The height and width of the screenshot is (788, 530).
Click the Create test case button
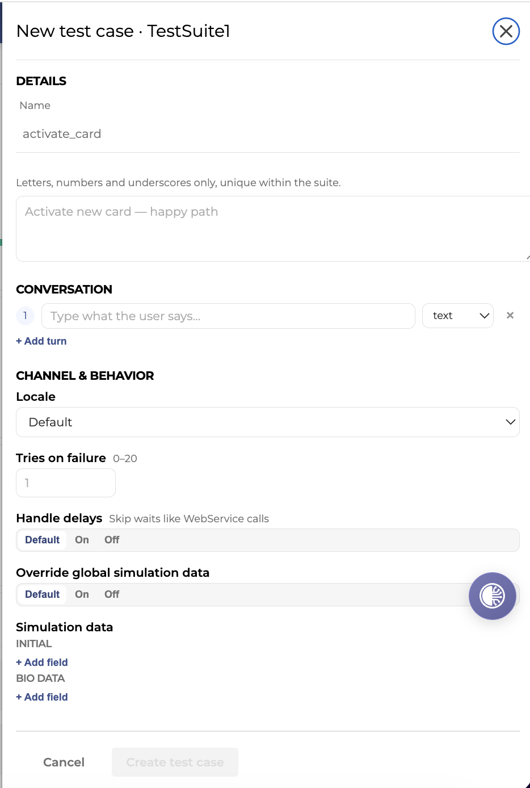175,762
